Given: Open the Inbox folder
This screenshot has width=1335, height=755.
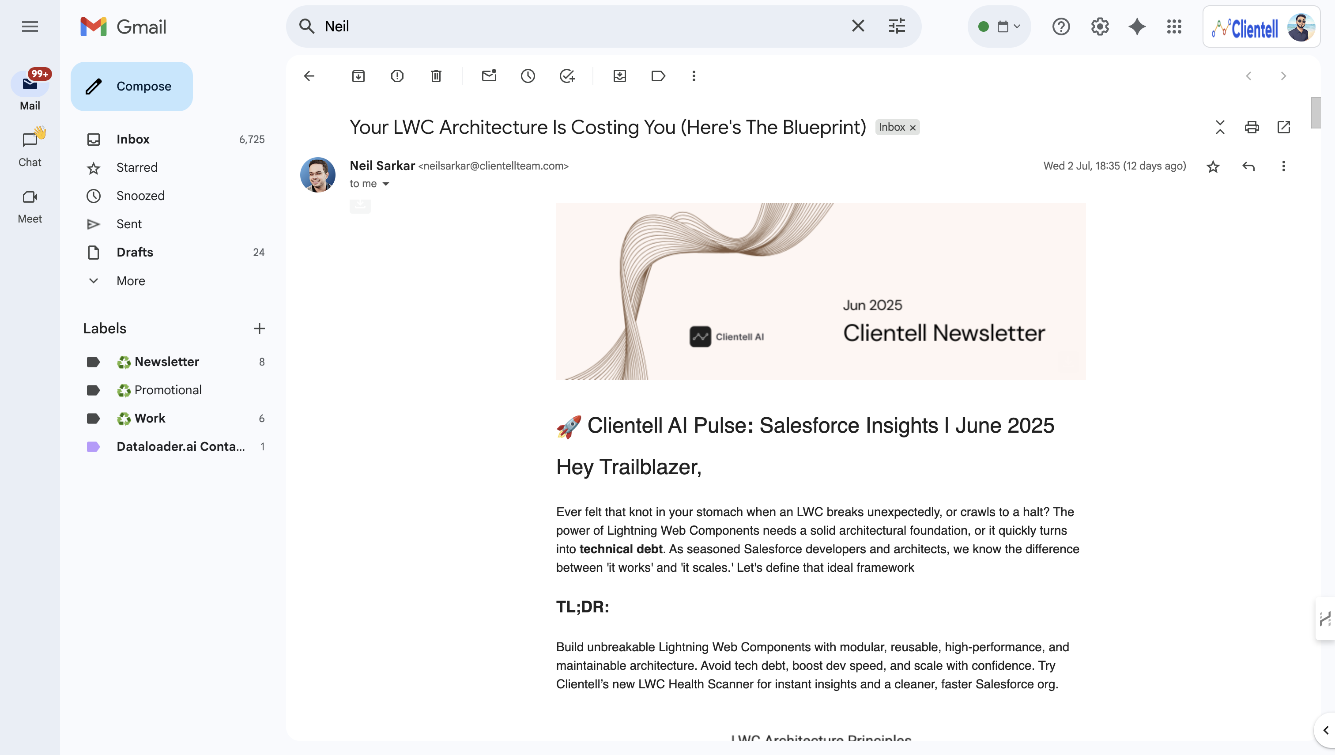Looking at the screenshot, I should pyautogui.click(x=173, y=140).
